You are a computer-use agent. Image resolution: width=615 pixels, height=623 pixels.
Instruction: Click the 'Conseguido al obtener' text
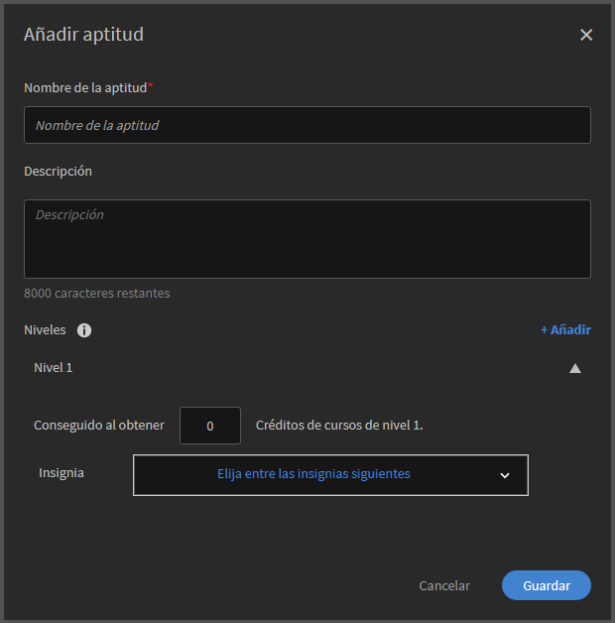[99, 425]
